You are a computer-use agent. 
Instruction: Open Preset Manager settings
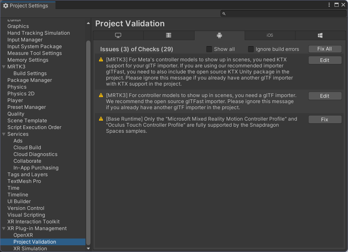pyautogui.click(x=27, y=107)
